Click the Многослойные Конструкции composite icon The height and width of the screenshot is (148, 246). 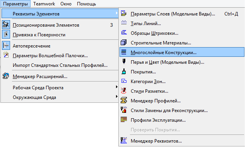pos(124,52)
